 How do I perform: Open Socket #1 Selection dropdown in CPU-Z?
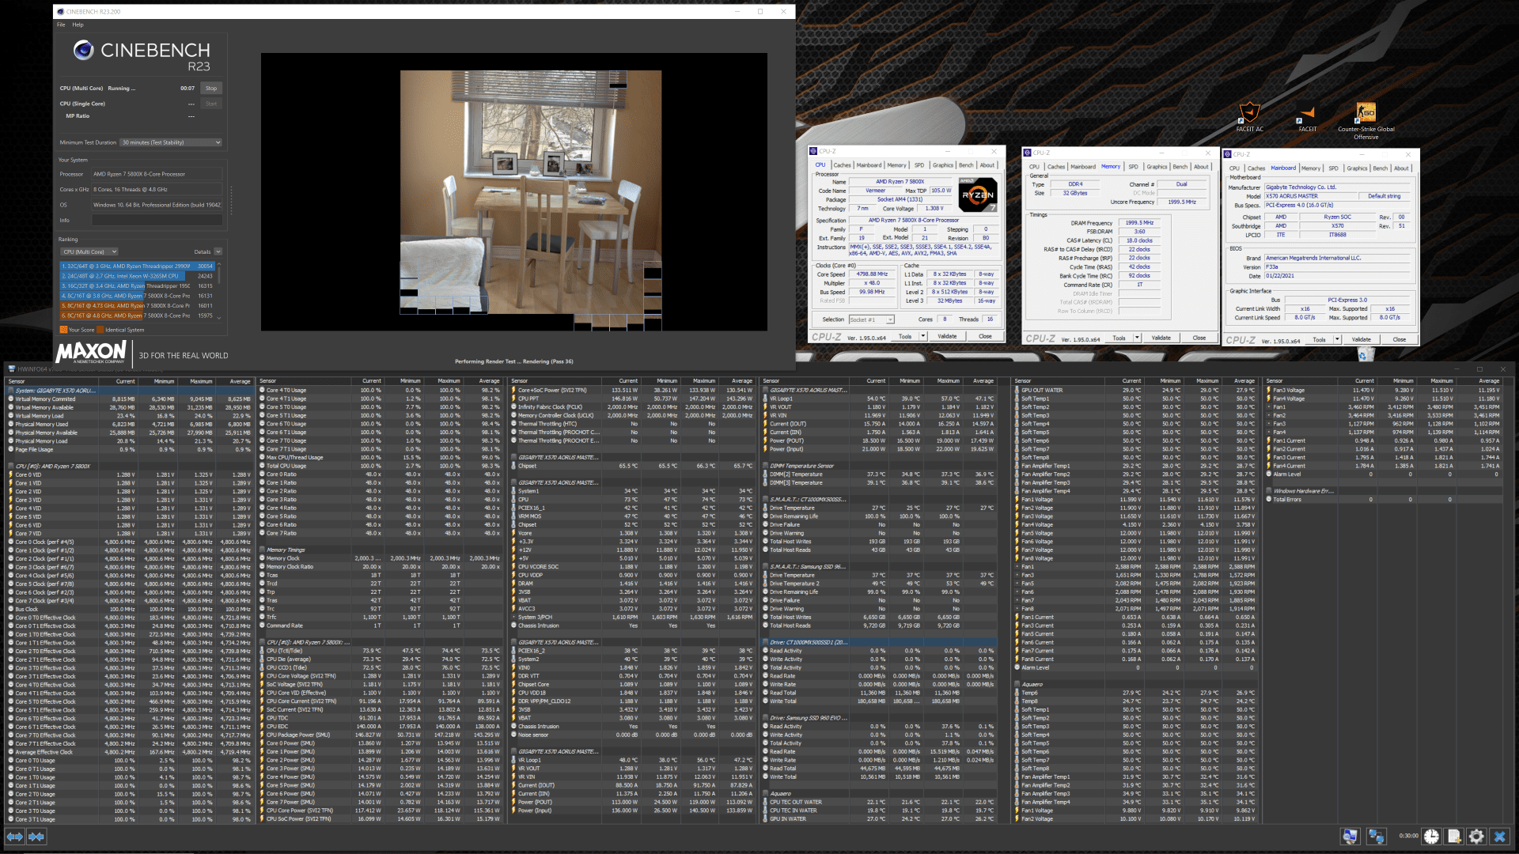tap(871, 319)
